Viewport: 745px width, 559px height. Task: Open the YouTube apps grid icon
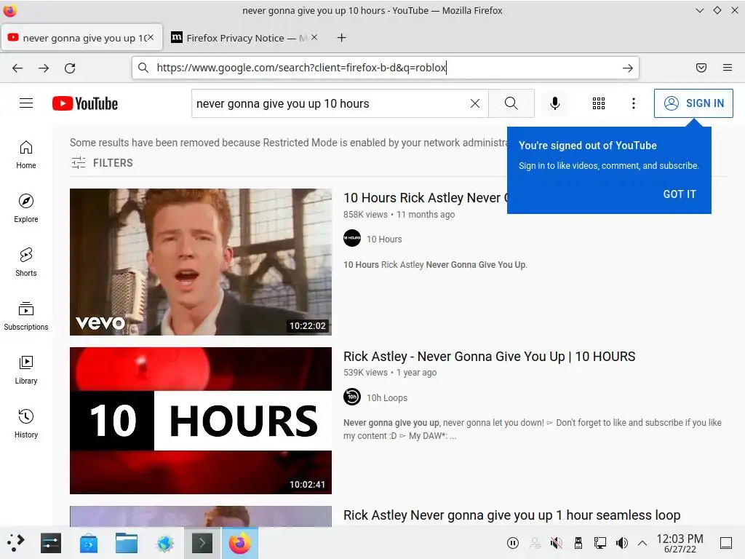tap(599, 103)
